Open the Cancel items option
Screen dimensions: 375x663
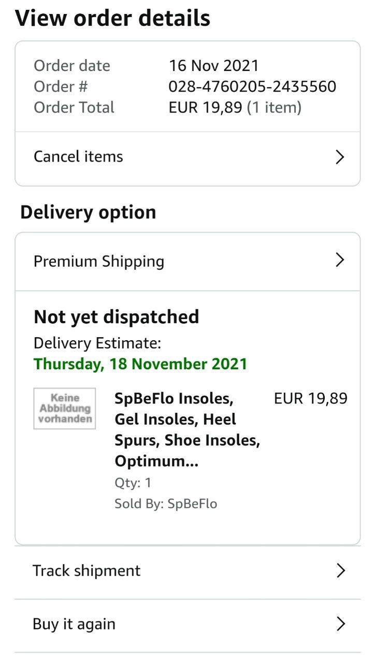tap(79, 157)
